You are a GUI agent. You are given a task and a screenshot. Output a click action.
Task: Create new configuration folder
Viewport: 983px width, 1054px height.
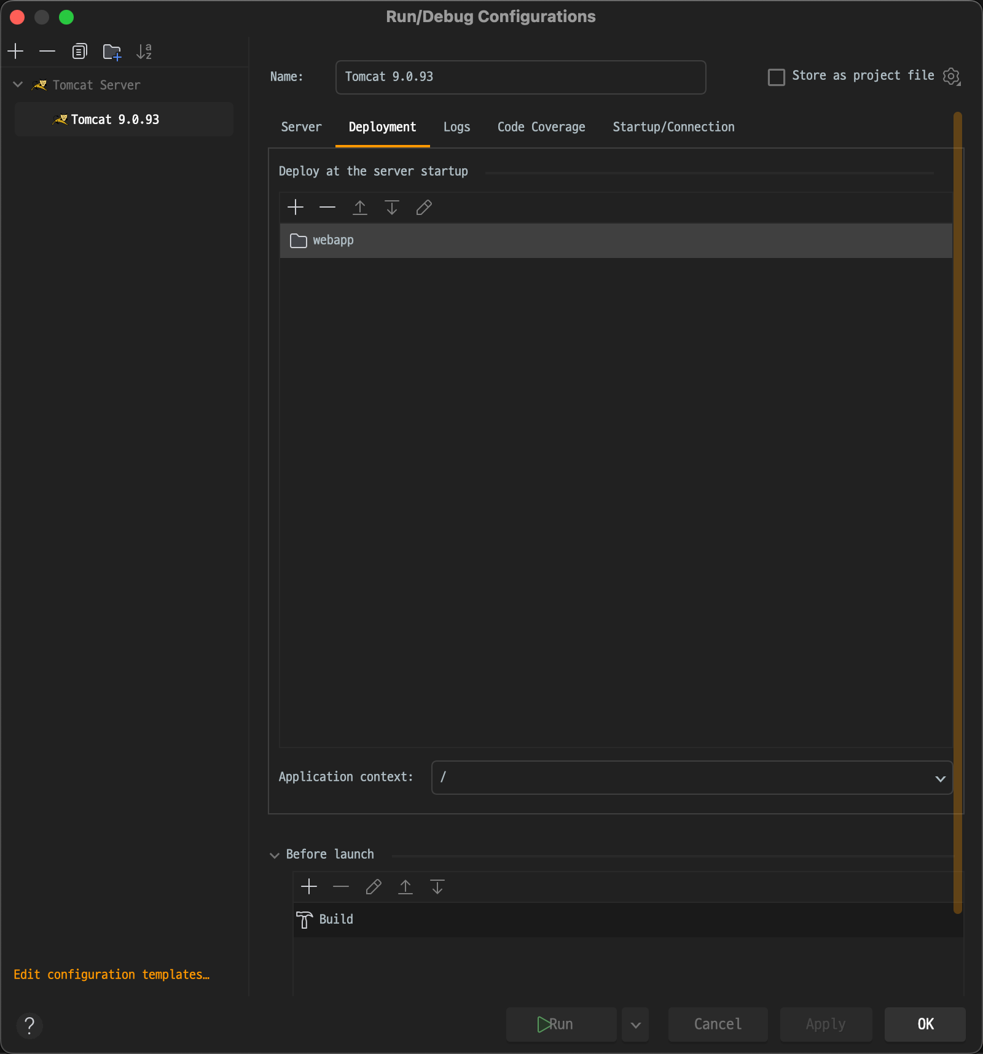112,52
